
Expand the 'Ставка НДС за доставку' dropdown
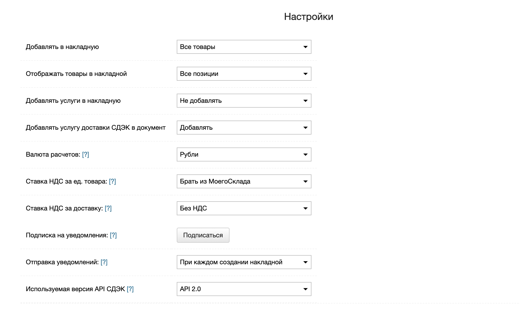tap(244, 208)
